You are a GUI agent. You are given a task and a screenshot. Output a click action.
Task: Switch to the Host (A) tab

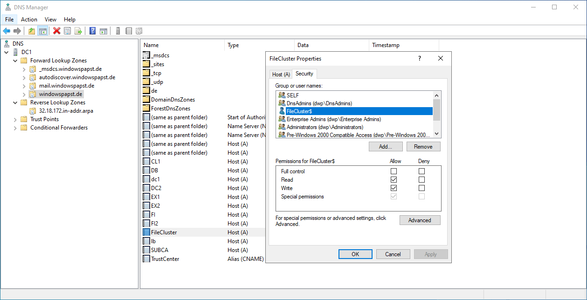click(281, 75)
